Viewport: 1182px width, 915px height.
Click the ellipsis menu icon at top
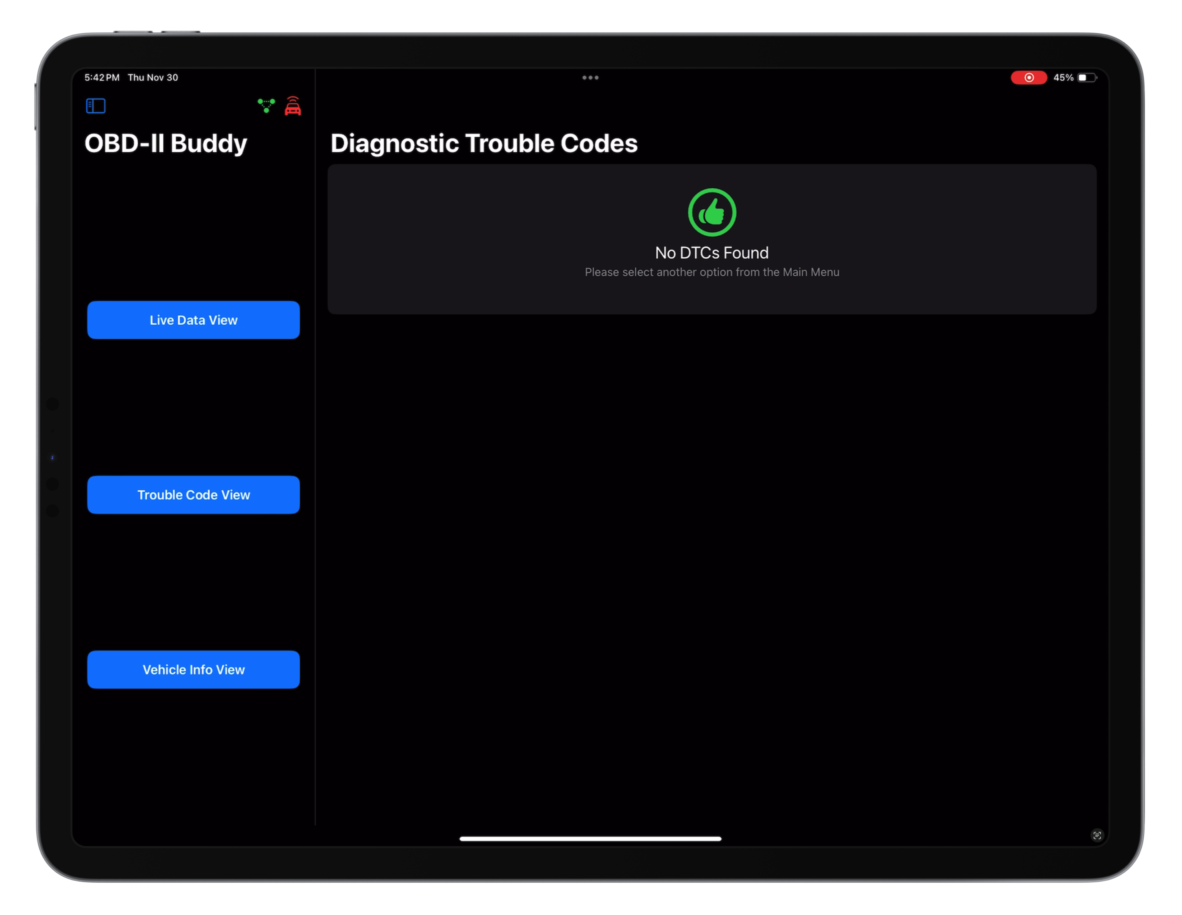(590, 78)
